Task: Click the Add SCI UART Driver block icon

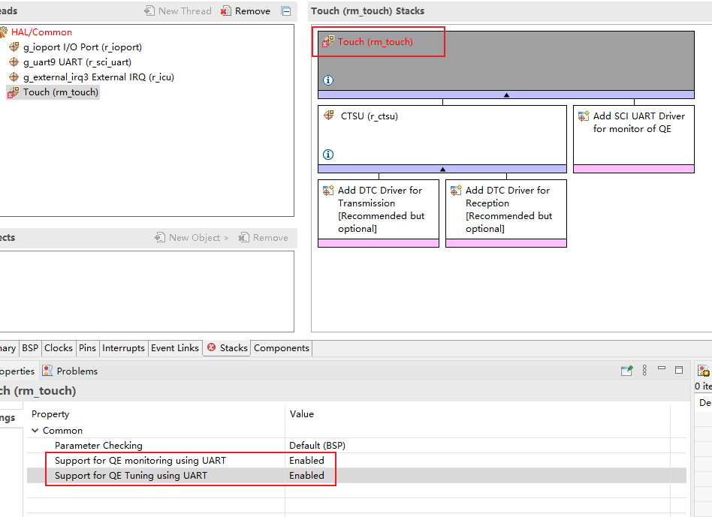Action: [x=583, y=116]
